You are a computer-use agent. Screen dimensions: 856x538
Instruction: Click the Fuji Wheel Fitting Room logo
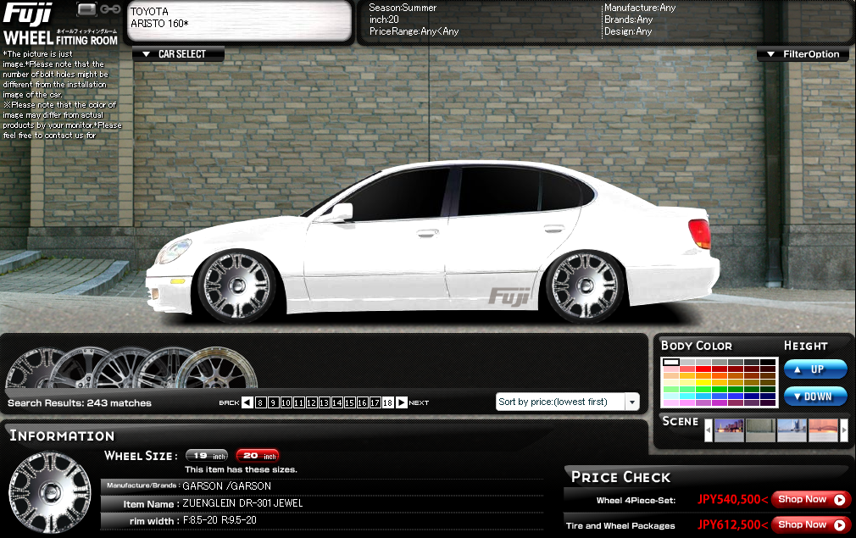point(60,24)
